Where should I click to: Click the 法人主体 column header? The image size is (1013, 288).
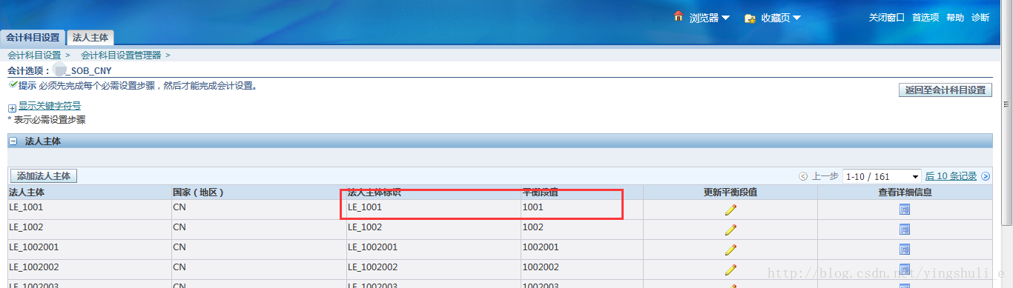27,192
